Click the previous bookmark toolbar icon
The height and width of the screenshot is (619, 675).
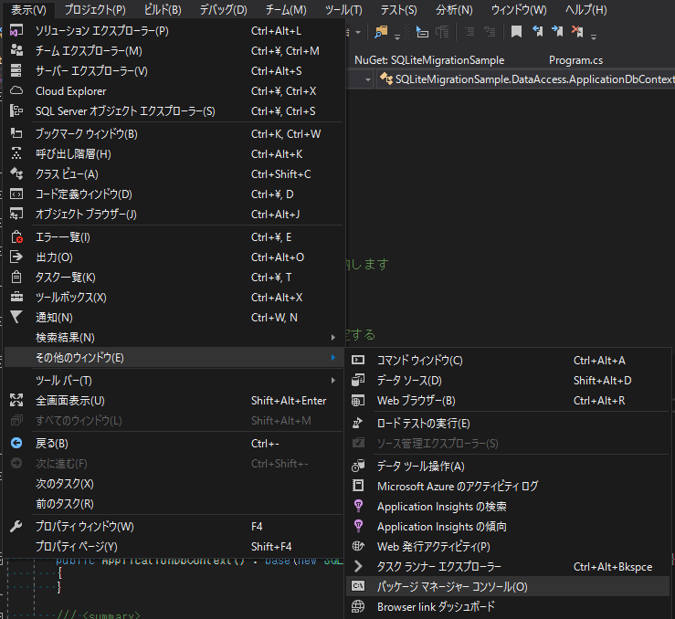tap(537, 31)
